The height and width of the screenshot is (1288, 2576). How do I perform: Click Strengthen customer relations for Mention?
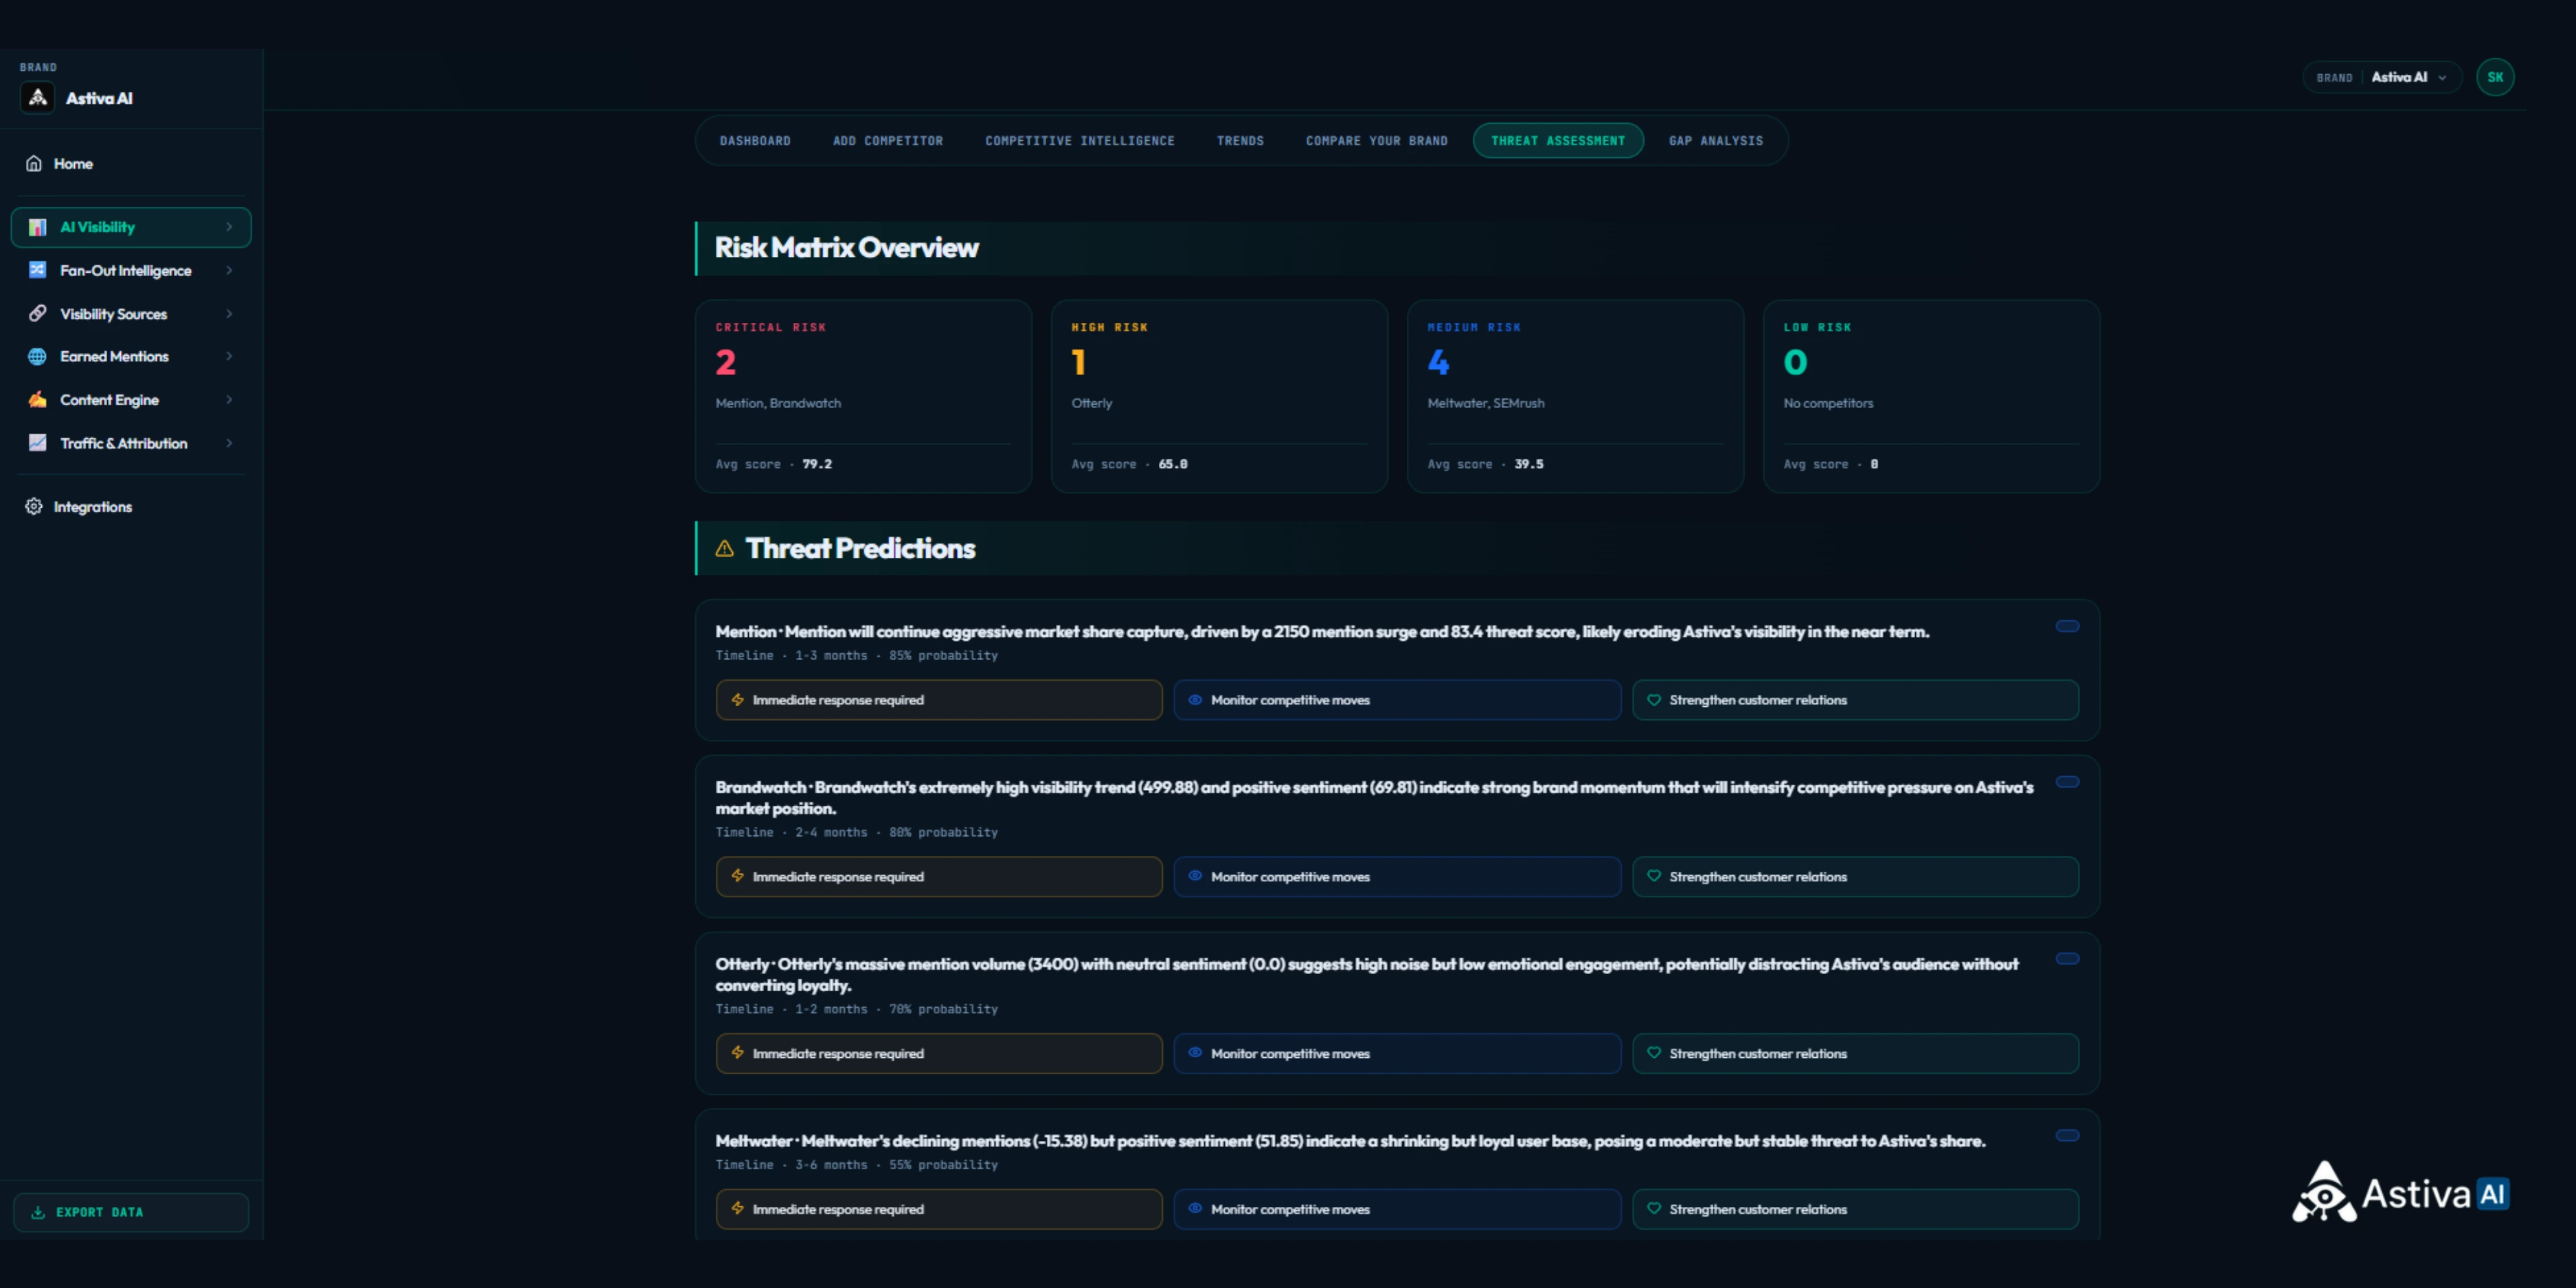(x=1855, y=700)
